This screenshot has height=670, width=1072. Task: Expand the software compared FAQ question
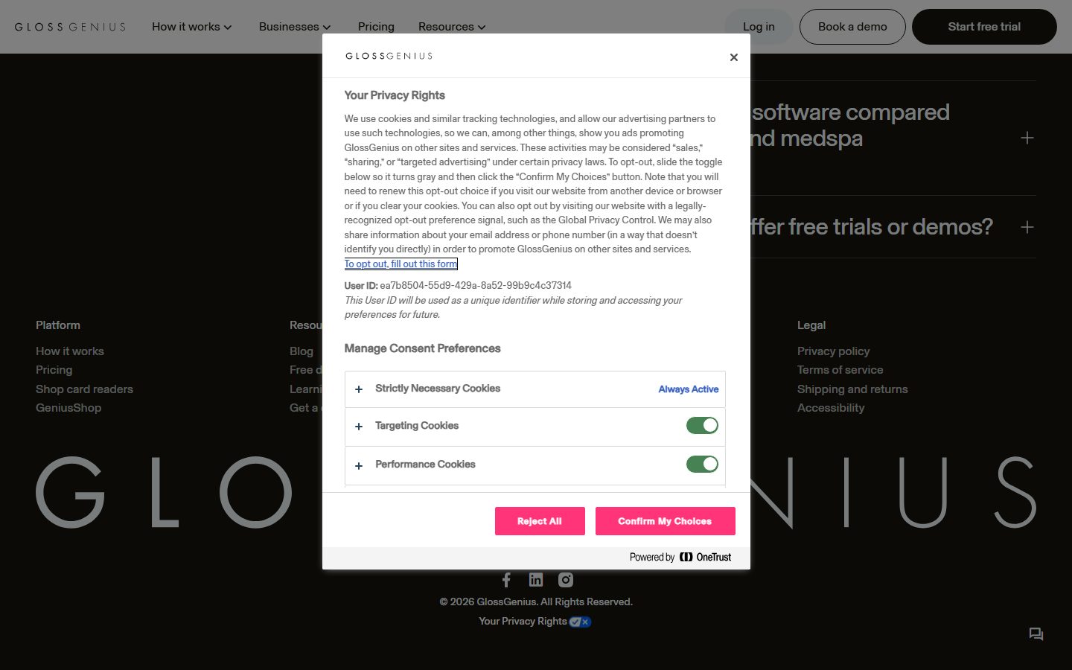1027,138
